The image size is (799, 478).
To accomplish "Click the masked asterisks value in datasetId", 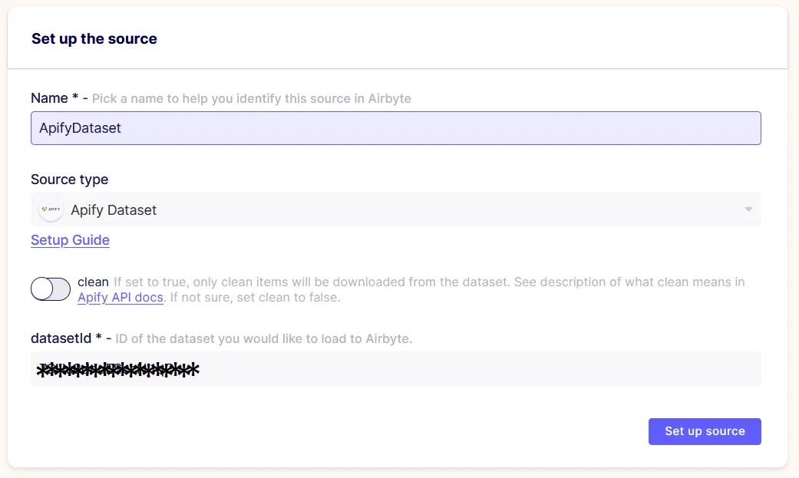I will pos(117,370).
